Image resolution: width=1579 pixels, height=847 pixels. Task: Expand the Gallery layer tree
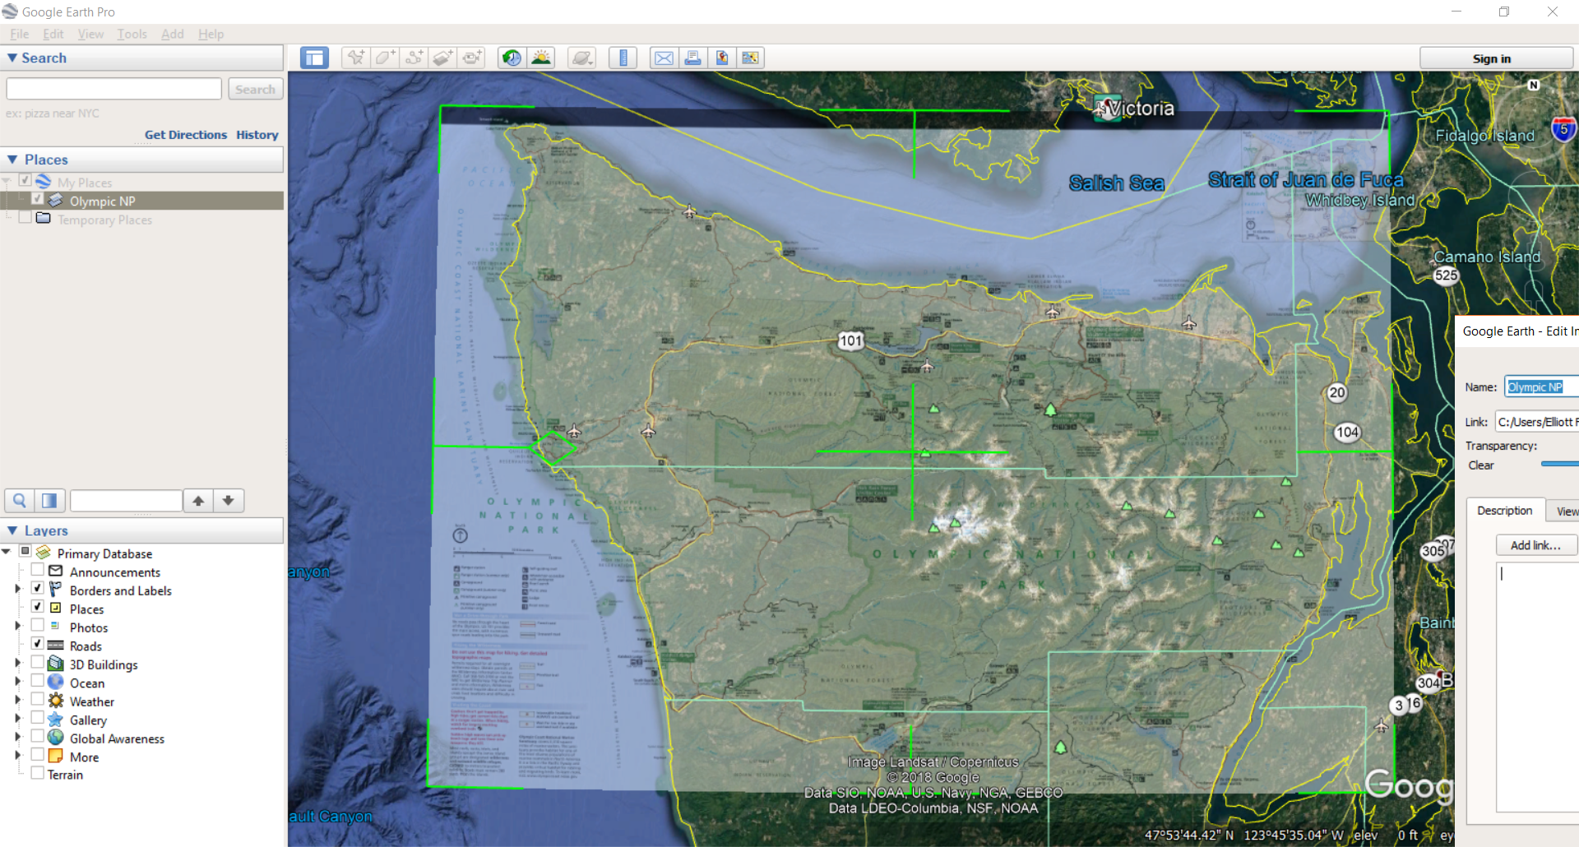[17, 719]
